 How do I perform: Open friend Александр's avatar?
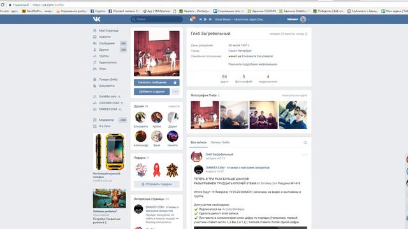click(x=140, y=136)
